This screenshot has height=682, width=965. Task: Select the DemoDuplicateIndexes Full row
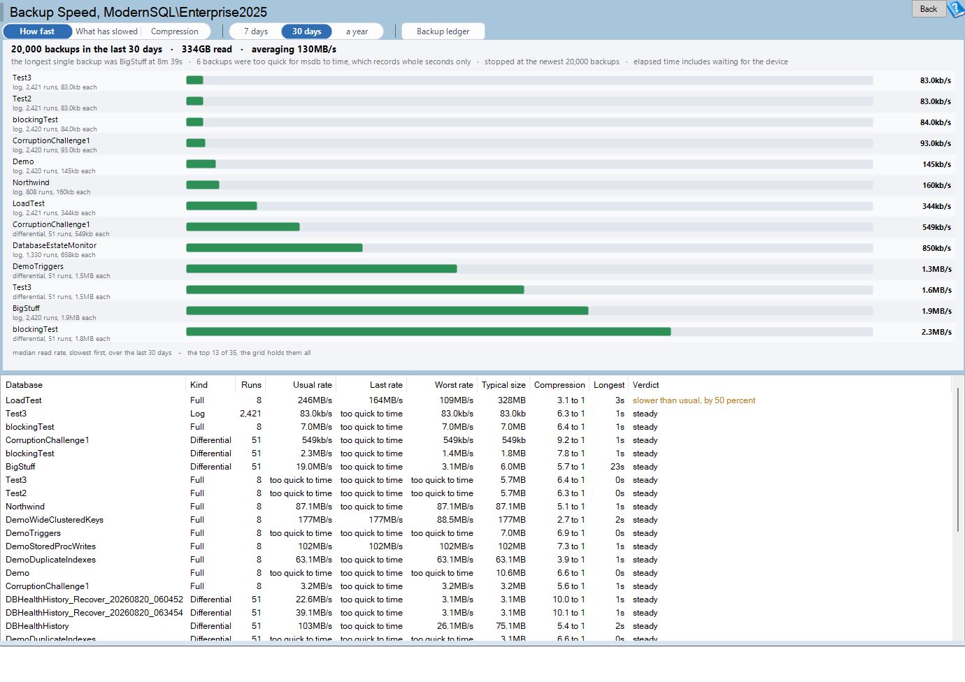476,560
